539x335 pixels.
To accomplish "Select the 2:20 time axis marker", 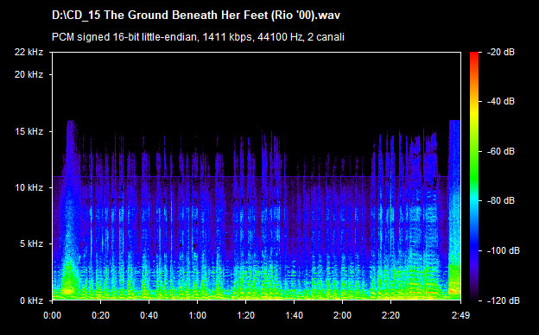I will 390,315.
